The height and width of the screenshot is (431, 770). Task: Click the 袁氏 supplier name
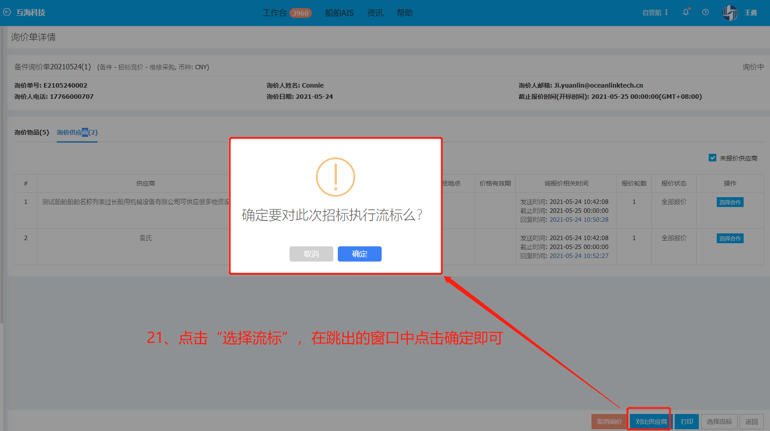[145, 238]
